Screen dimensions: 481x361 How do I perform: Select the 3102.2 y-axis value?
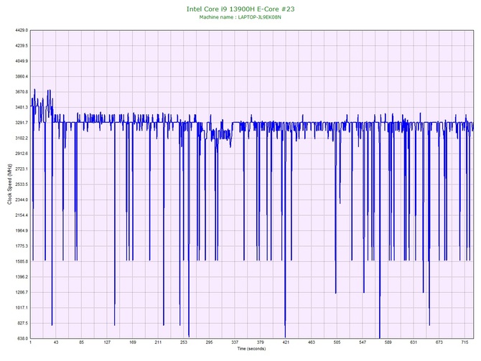(22, 138)
